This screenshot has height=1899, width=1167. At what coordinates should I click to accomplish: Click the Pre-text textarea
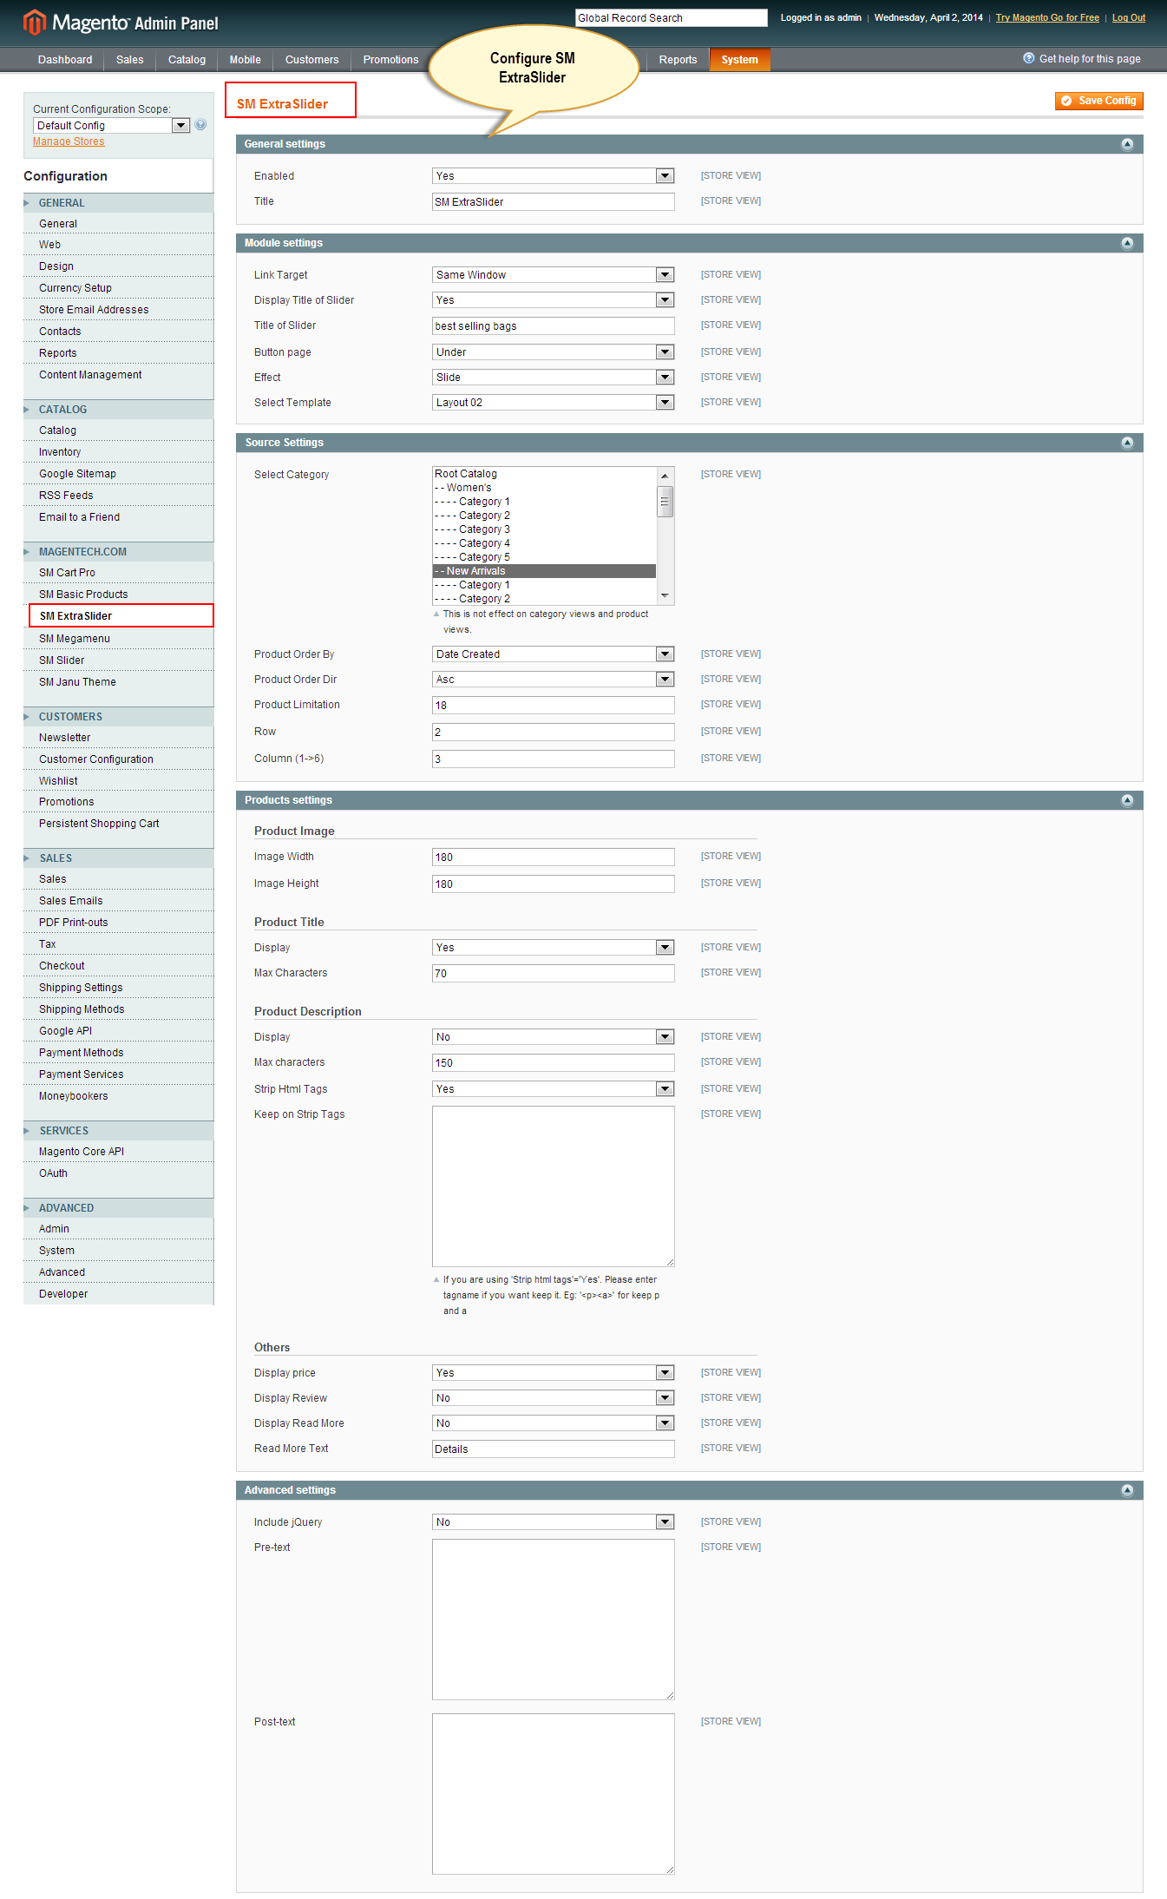[x=554, y=1620]
